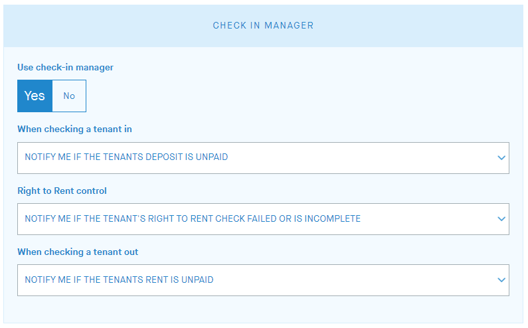This screenshot has width=528, height=328.
Task: Open the 'When checking a tenant out' dropdown
Action: pyautogui.click(x=263, y=280)
